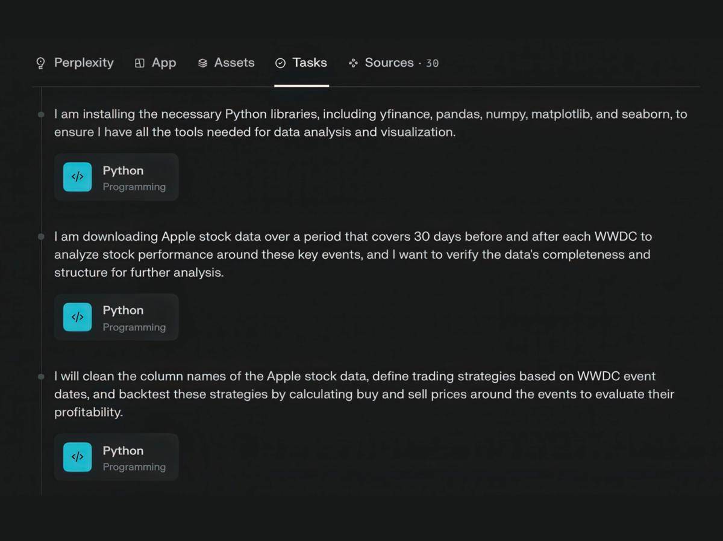Click the Assets stack icon
723x541 pixels.
(x=203, y=63)
